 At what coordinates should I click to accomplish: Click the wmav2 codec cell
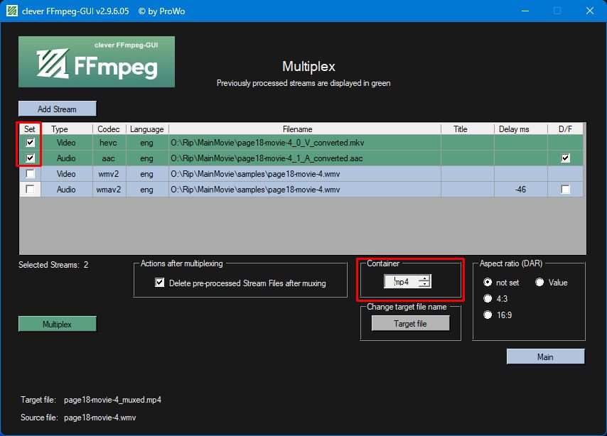pyautogui.click(x=109, y=189)
